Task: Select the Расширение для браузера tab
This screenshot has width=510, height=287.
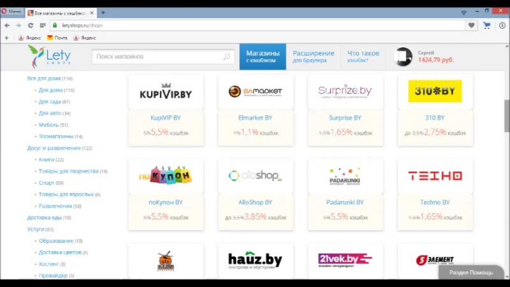Action: [x=313, y=56]
